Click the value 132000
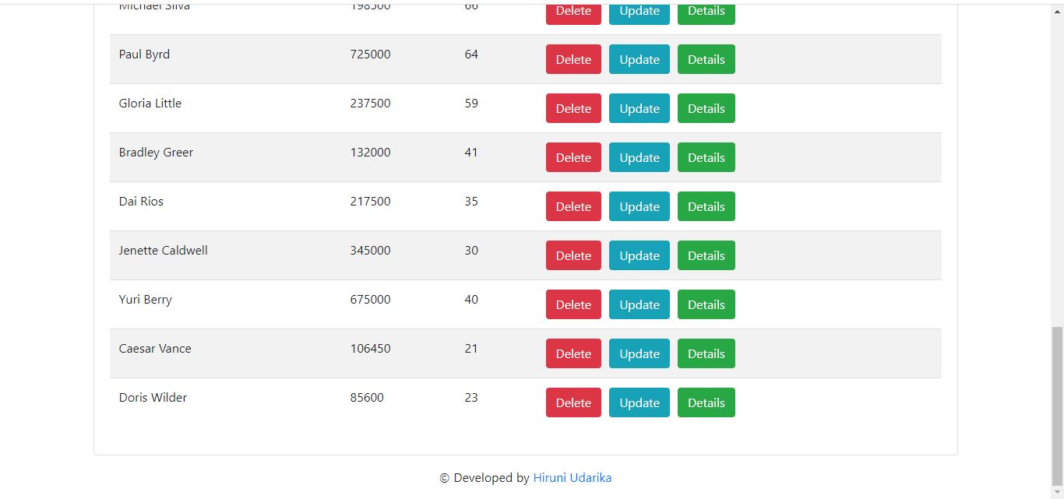This screenshot has width=1064, height=499. pyautogui.click(x=371, y=153)
